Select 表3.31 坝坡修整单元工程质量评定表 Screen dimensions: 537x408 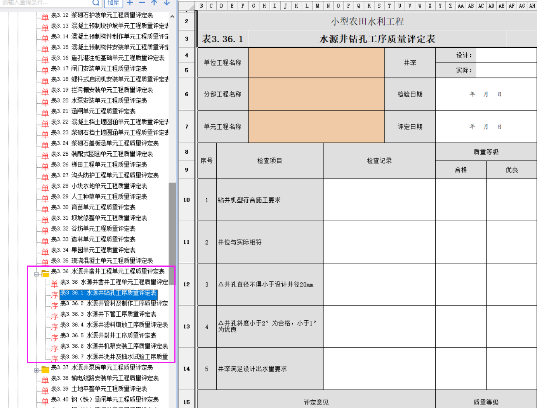tap(99, 218)
